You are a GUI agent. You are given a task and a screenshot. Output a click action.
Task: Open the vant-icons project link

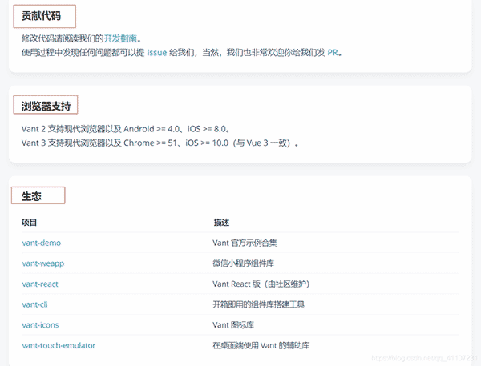[x=40, y=325]
